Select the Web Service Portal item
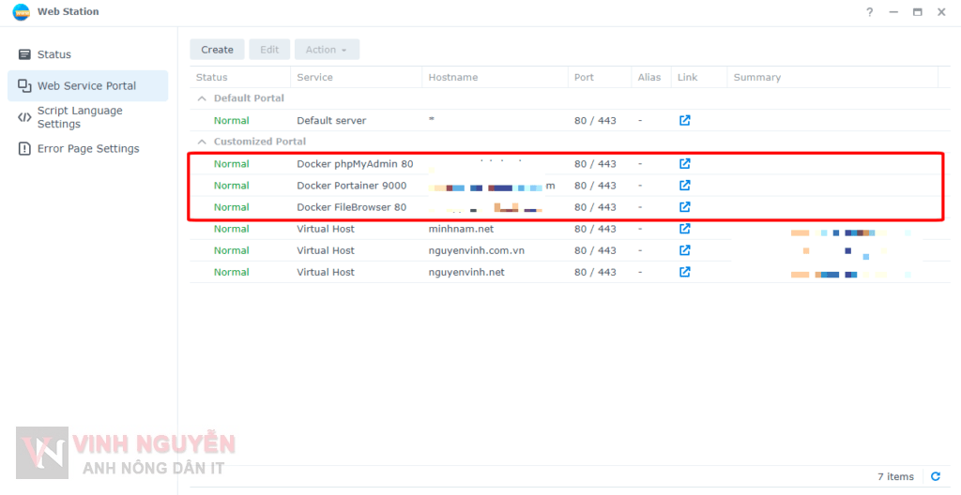Image resolution: width=961 pixels, height=495 pixels. [86, 85]
